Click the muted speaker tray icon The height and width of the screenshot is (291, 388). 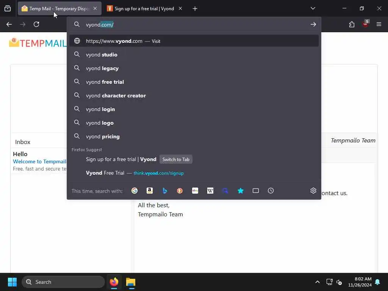pos(339,282)
